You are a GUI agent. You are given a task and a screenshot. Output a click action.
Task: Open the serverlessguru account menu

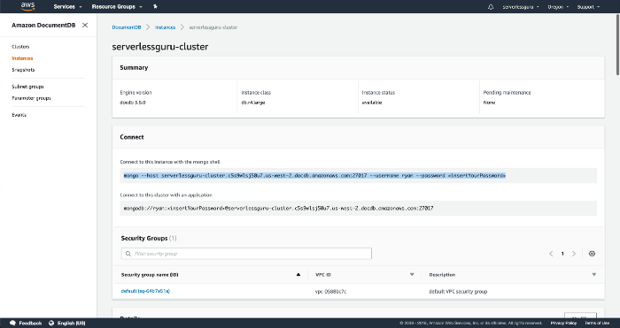(x=521, y=7)
